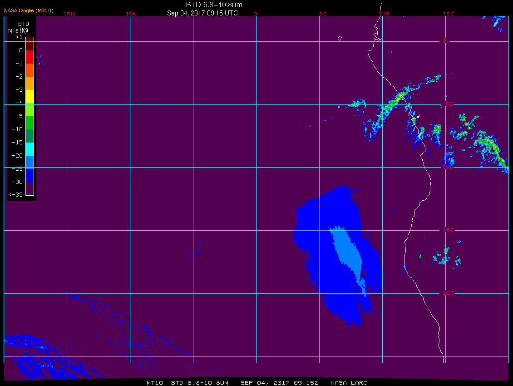Screen dimensions: 513x386
Task: Pick the cyan legend swatch between -15 and -20
Action: point(30,149)
